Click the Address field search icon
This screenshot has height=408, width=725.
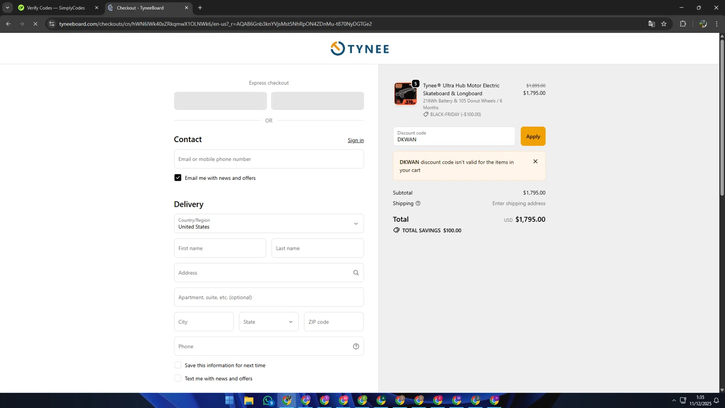(356, 273)
